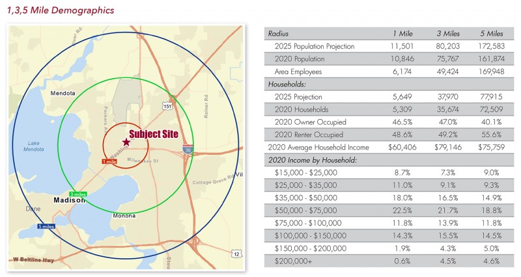Viewport: 521px width, 277px height.
Task: Click the '2025 Projection' households row label
Action: [x=298, y=97]
